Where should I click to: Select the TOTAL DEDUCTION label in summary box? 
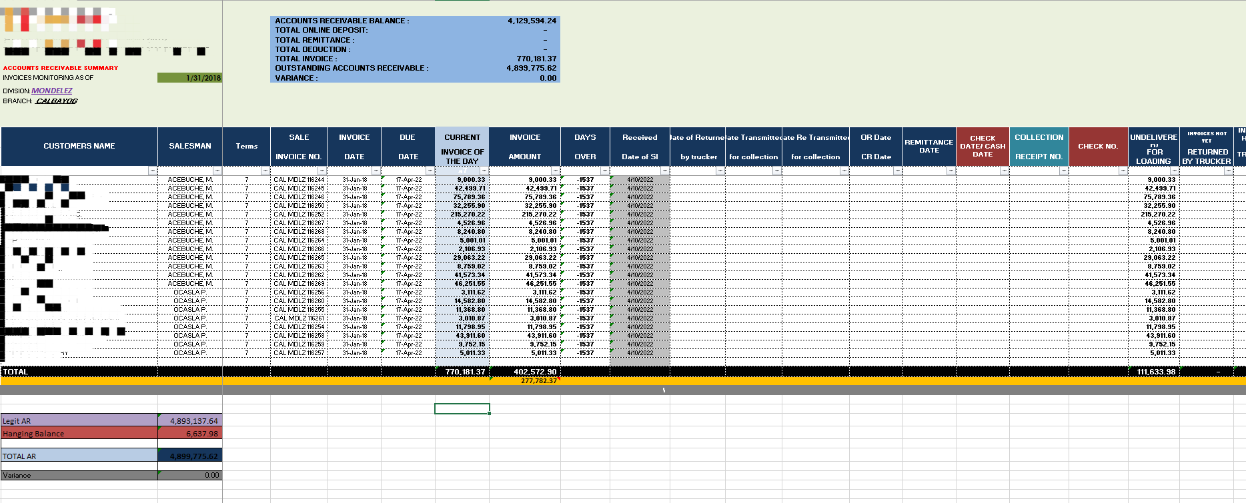tap(313, 49)
